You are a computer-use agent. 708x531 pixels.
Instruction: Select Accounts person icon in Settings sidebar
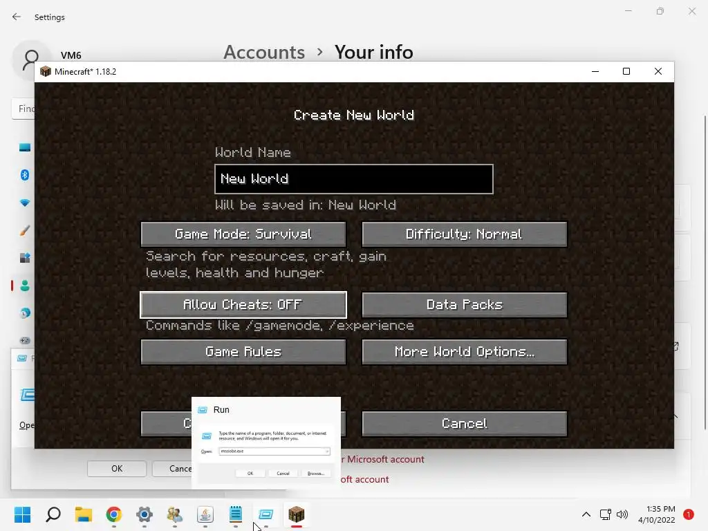[x=25, y=286]
